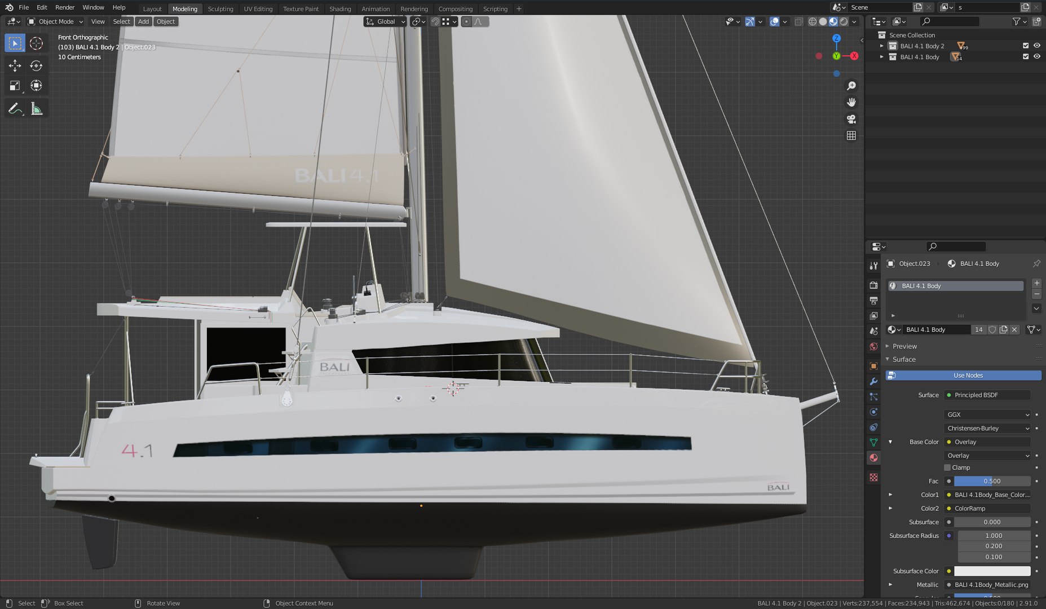
Task: Open the Texture properties tab
Action: [873, 477]
